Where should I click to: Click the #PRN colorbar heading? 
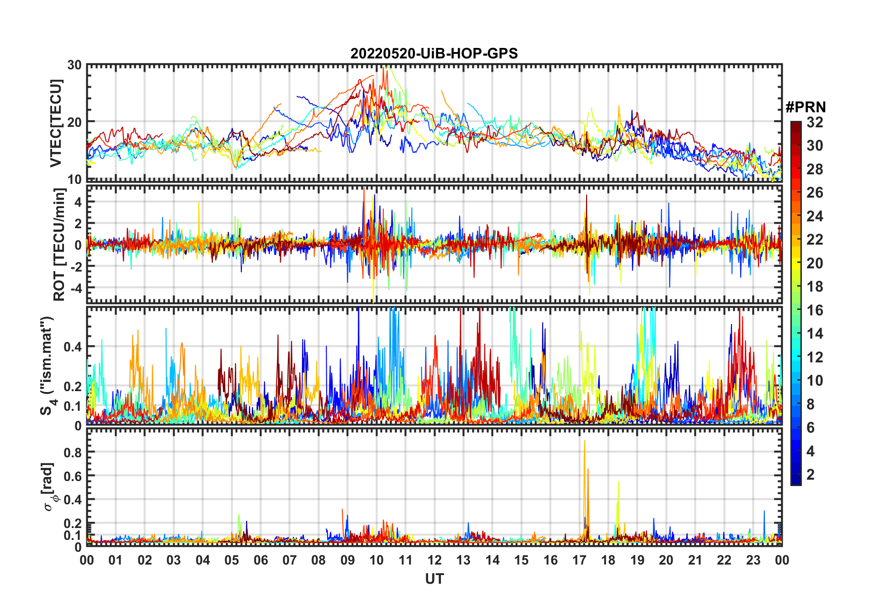[x=805, y=107]
